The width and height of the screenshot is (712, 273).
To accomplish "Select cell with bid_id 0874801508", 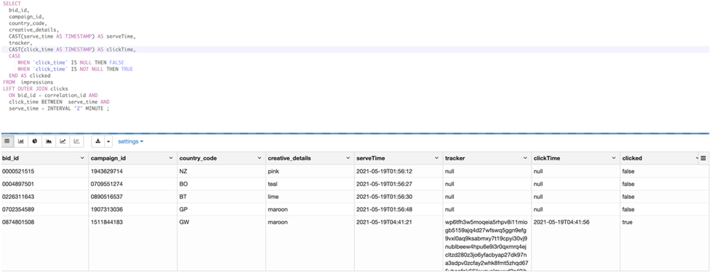I will 44,244.
